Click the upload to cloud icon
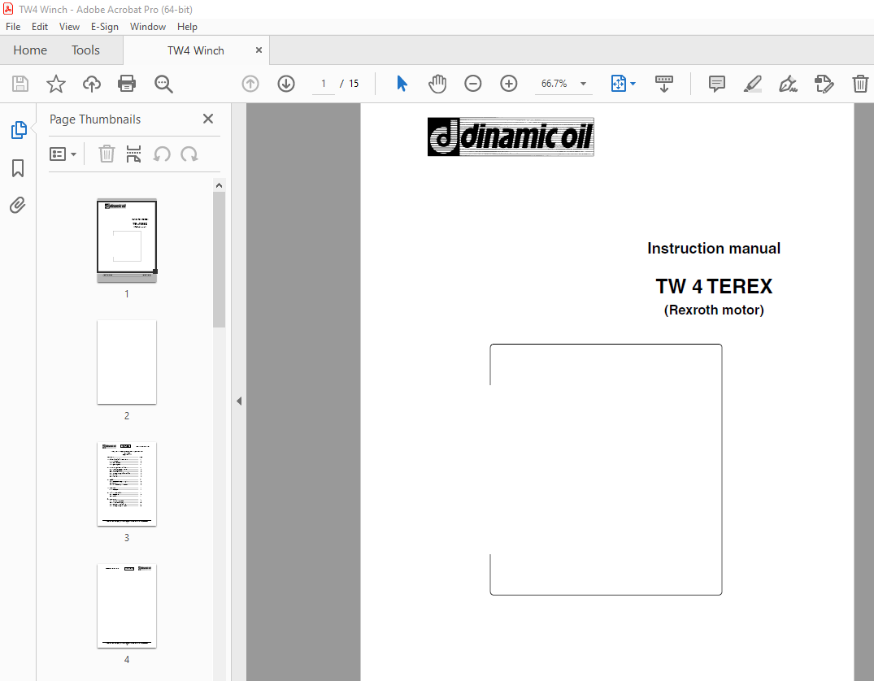This screenshot has height=681, width=874. click(91, 84)
